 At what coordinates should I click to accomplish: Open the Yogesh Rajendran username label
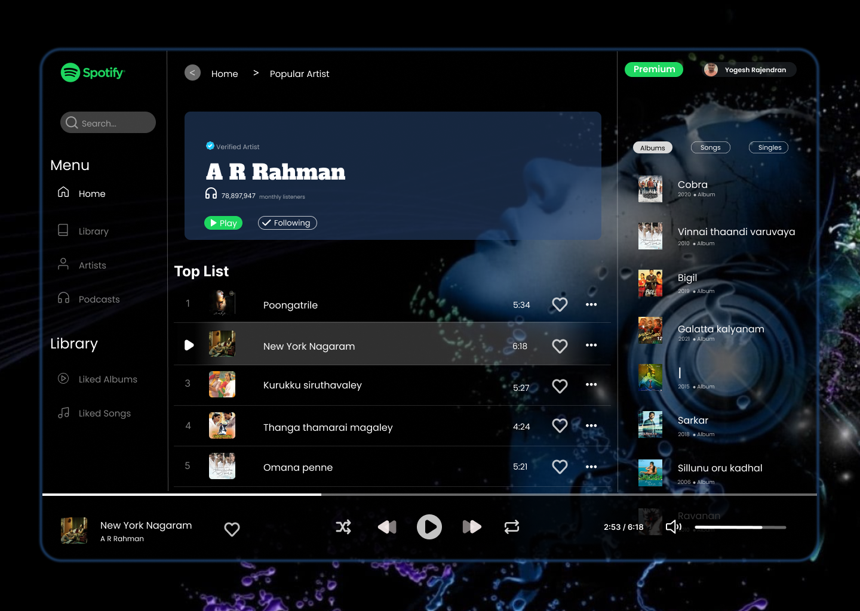755,70
